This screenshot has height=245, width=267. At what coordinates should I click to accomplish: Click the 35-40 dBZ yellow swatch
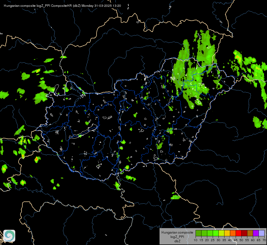227,233
